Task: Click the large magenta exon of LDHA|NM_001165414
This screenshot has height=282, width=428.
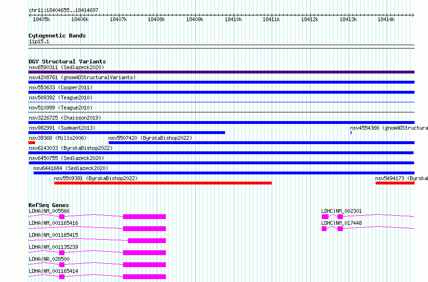Action: [144, 277]
